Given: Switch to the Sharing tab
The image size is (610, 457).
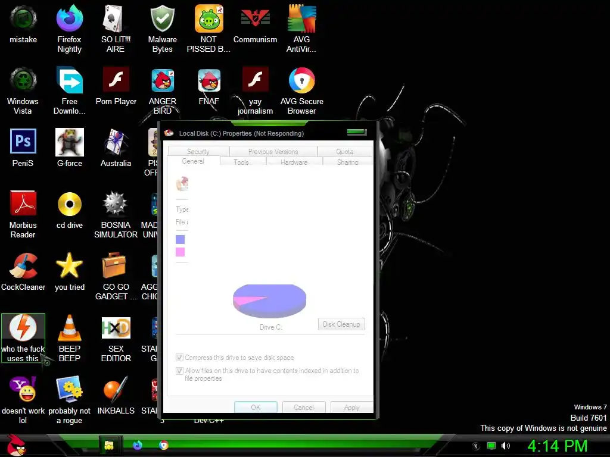Looking at the screenshot, I should (x=347, y=162).
